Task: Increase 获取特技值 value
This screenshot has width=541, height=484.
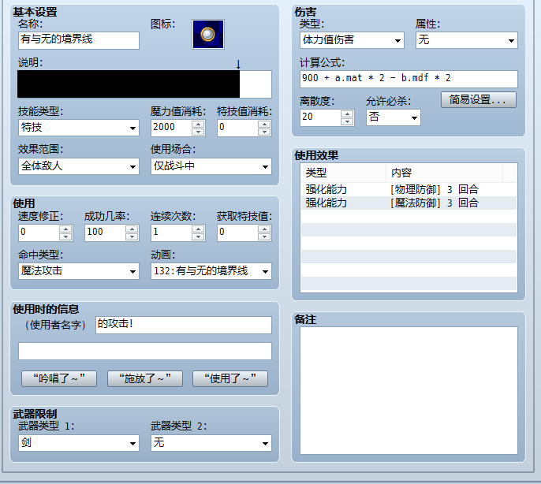Action: (264, 229)
